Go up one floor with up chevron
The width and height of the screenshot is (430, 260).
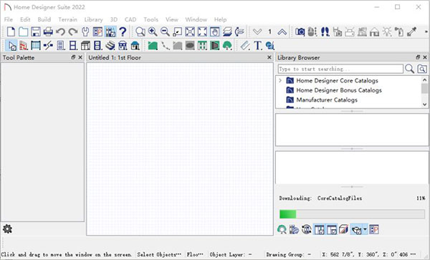282,32
